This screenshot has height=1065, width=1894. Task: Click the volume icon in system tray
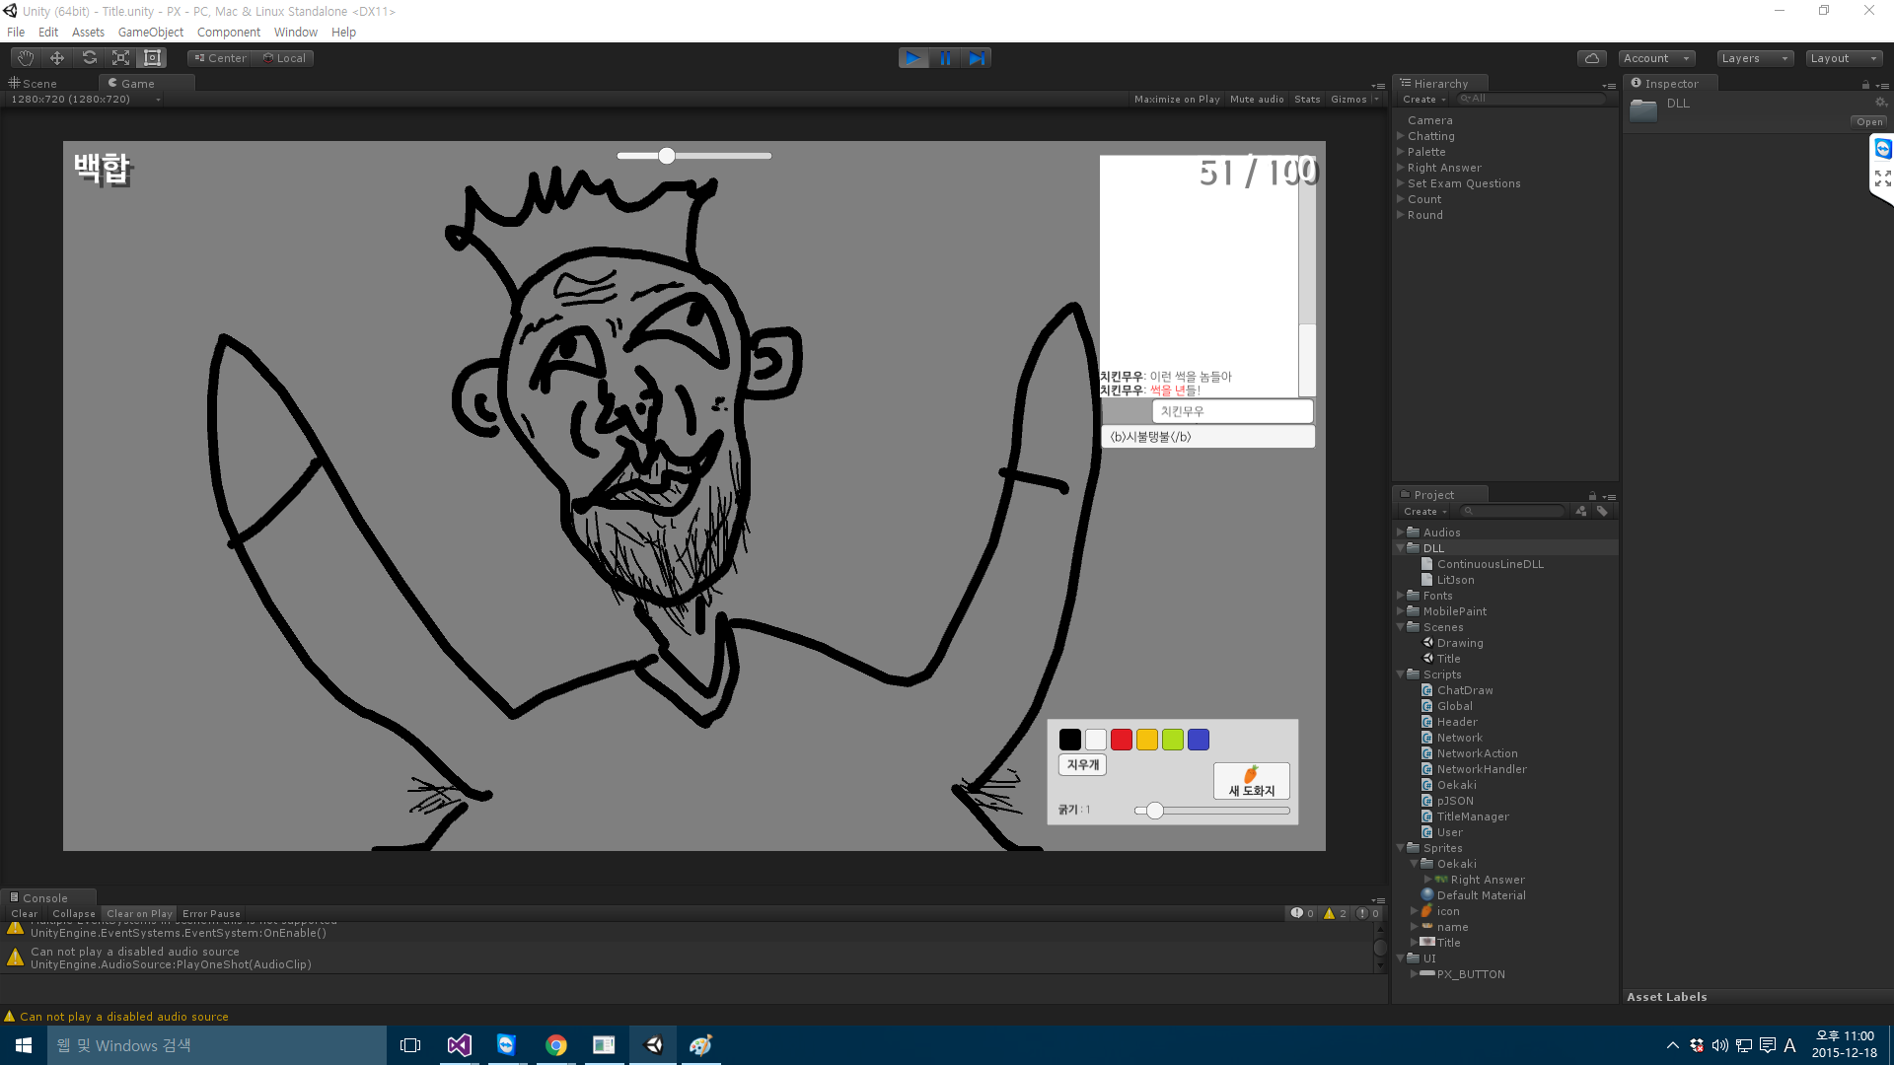(1719, 1045)
